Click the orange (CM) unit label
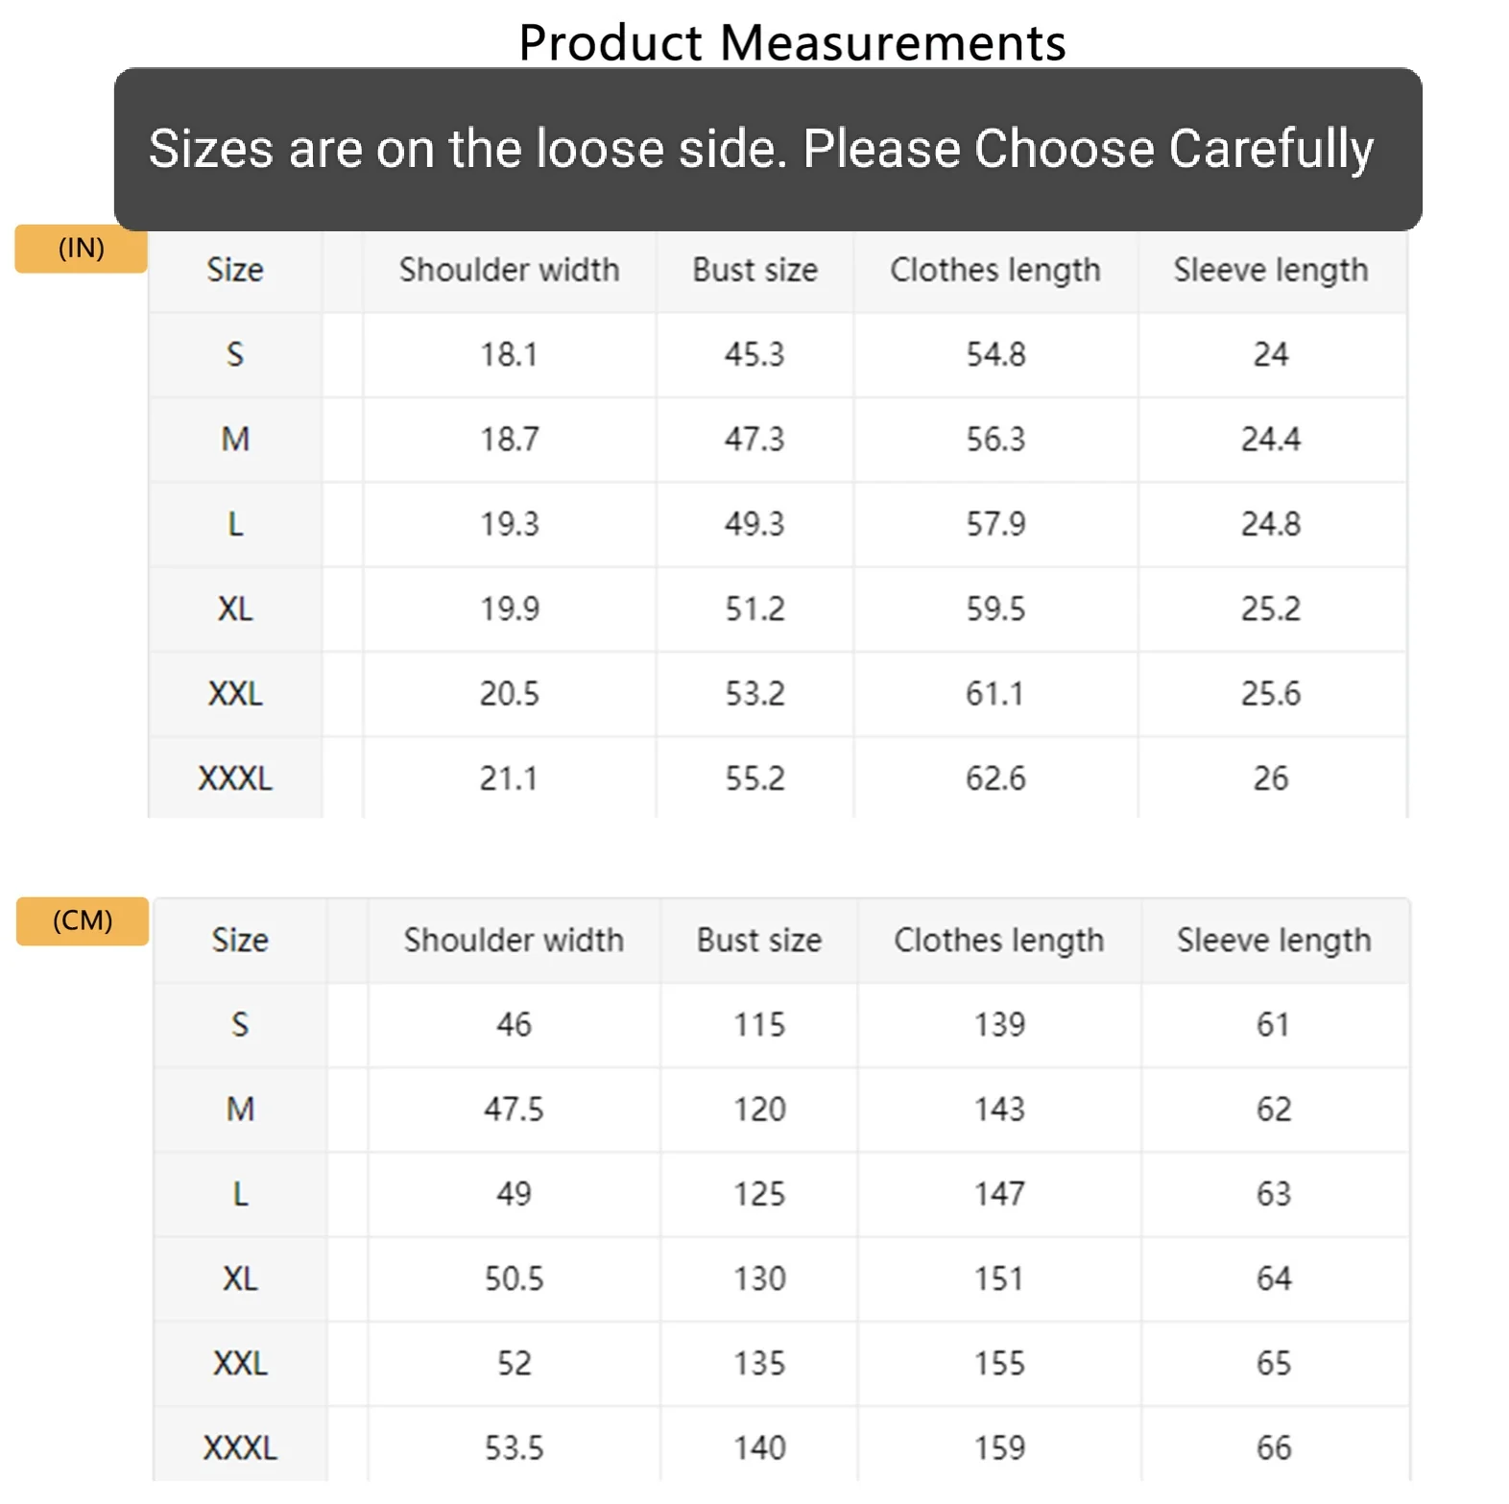This screenshot has height=1504, width=1509. [x=83, y=920]
